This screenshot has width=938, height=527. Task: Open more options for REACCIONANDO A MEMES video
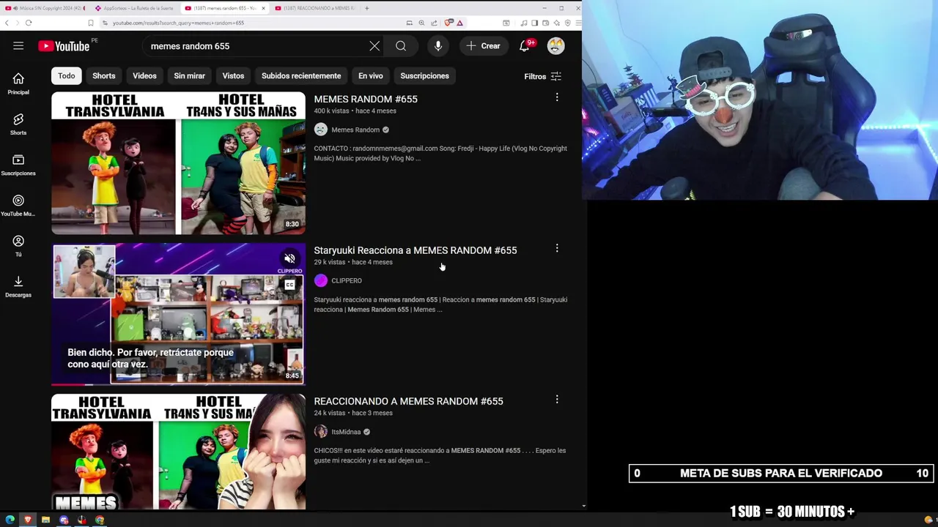pos(557,400)
